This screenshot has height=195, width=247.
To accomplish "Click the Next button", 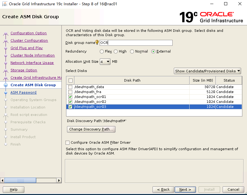I will pos(185,189).
